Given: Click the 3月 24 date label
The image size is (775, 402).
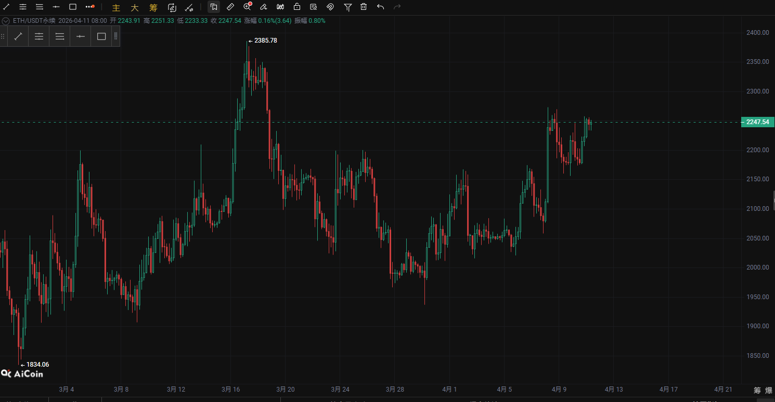Looking at the screenshot, I should pyautogui.click(x=340, y=390).
